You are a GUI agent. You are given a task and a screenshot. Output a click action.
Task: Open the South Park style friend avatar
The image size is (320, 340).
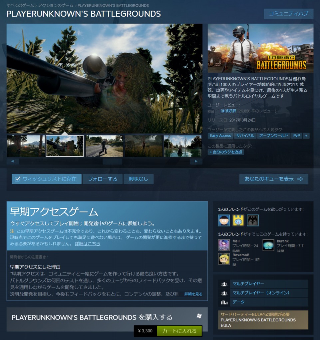224,220
